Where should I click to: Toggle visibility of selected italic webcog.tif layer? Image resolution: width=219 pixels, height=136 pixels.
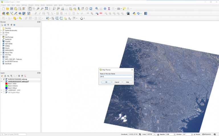(4, 82)
